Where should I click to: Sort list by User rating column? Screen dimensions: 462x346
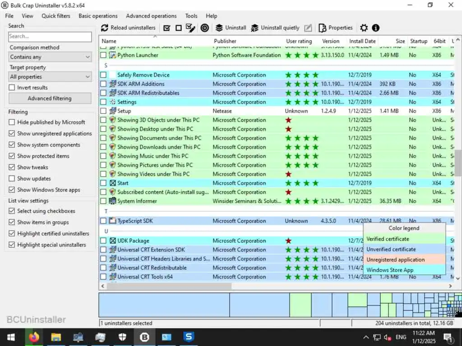[x=299, y=41]
